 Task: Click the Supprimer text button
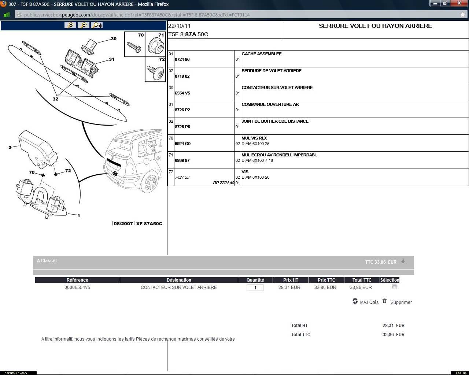click(x=401, y=302)
